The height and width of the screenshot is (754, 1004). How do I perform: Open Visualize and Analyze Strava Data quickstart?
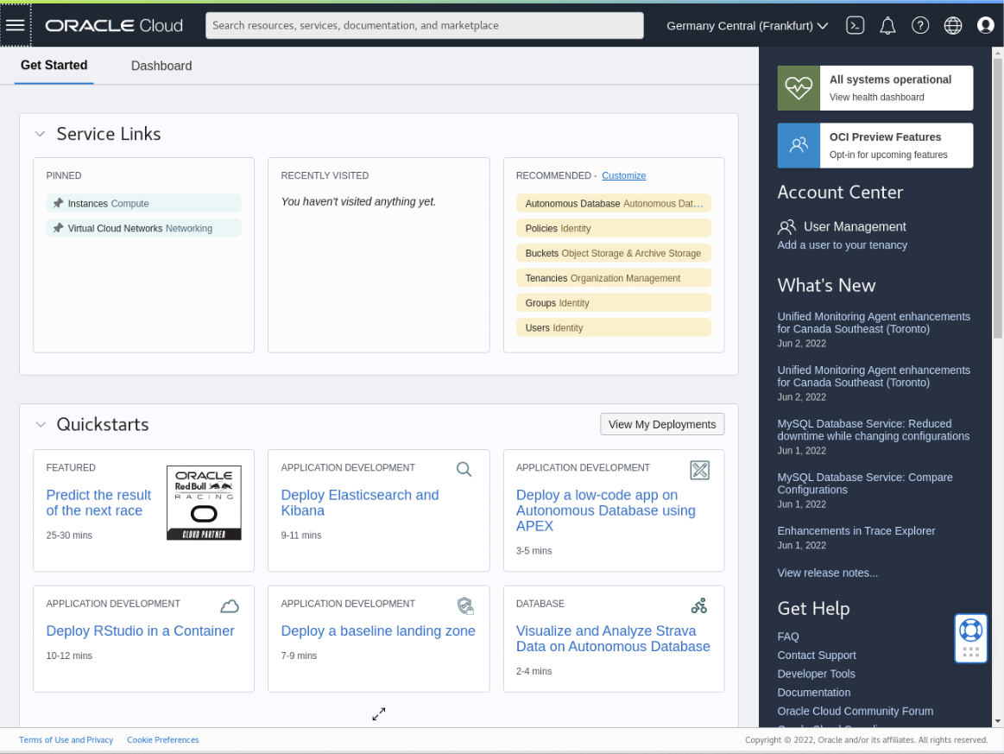(x=613, y=638)
